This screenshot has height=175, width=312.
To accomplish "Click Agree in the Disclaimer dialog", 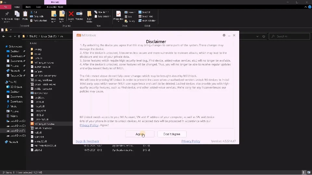I will (140, 134).
